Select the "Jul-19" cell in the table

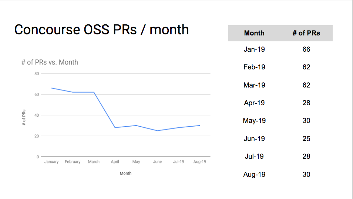click(254, 157)
